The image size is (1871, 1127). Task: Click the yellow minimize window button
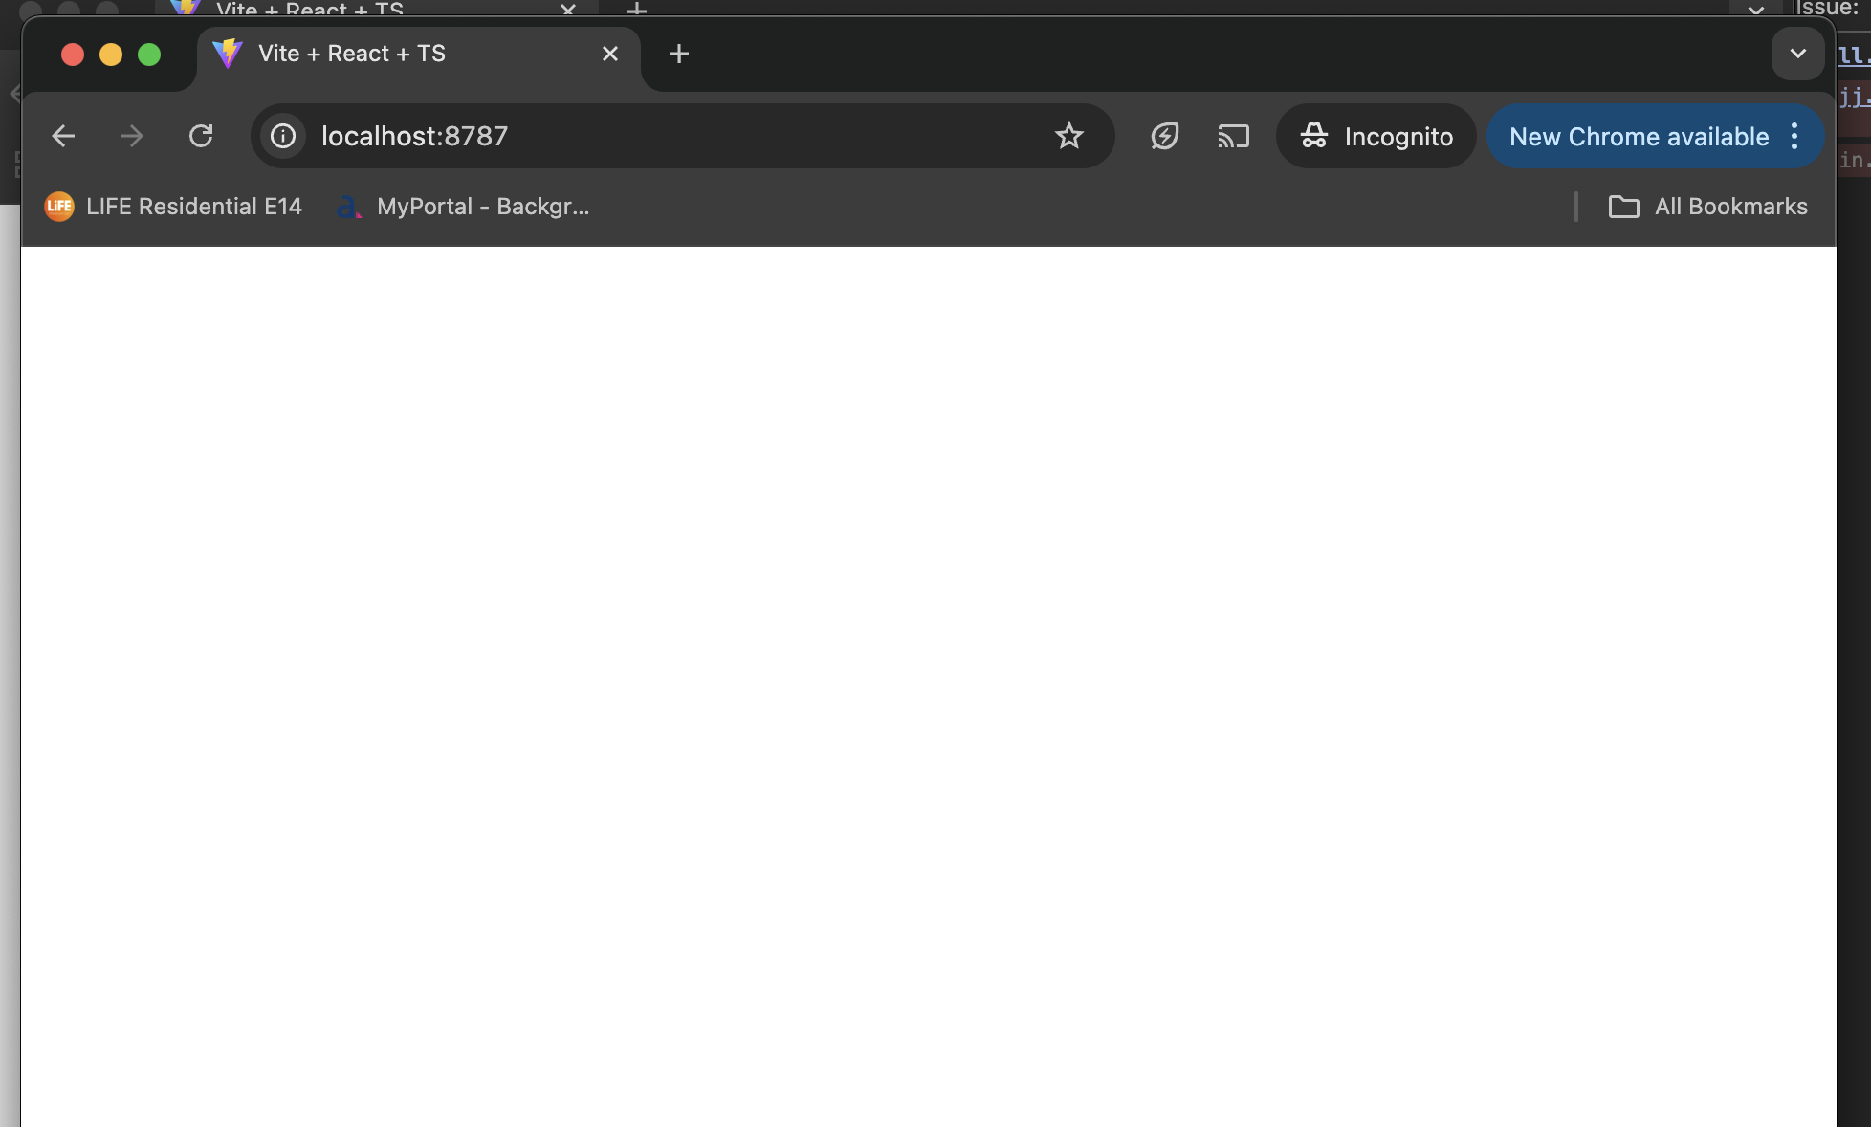point(111,55)
